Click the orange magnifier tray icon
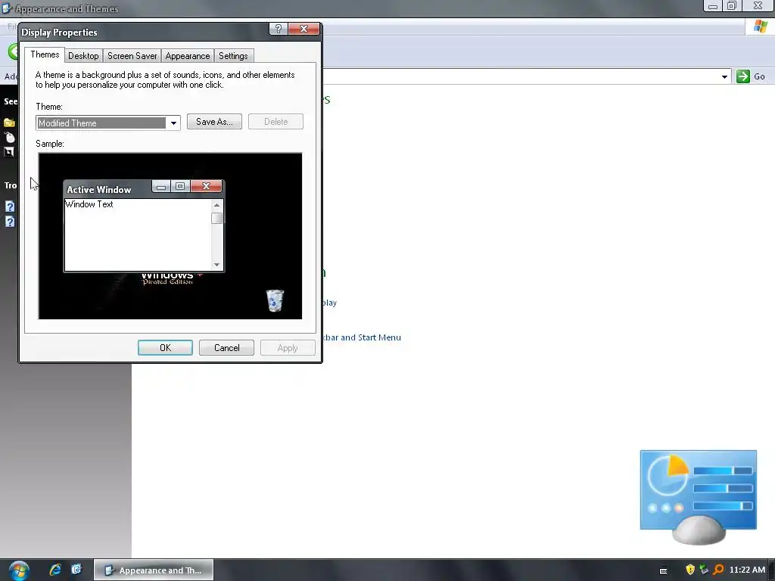This screenshot has height=581, width=775. (718, 570)
